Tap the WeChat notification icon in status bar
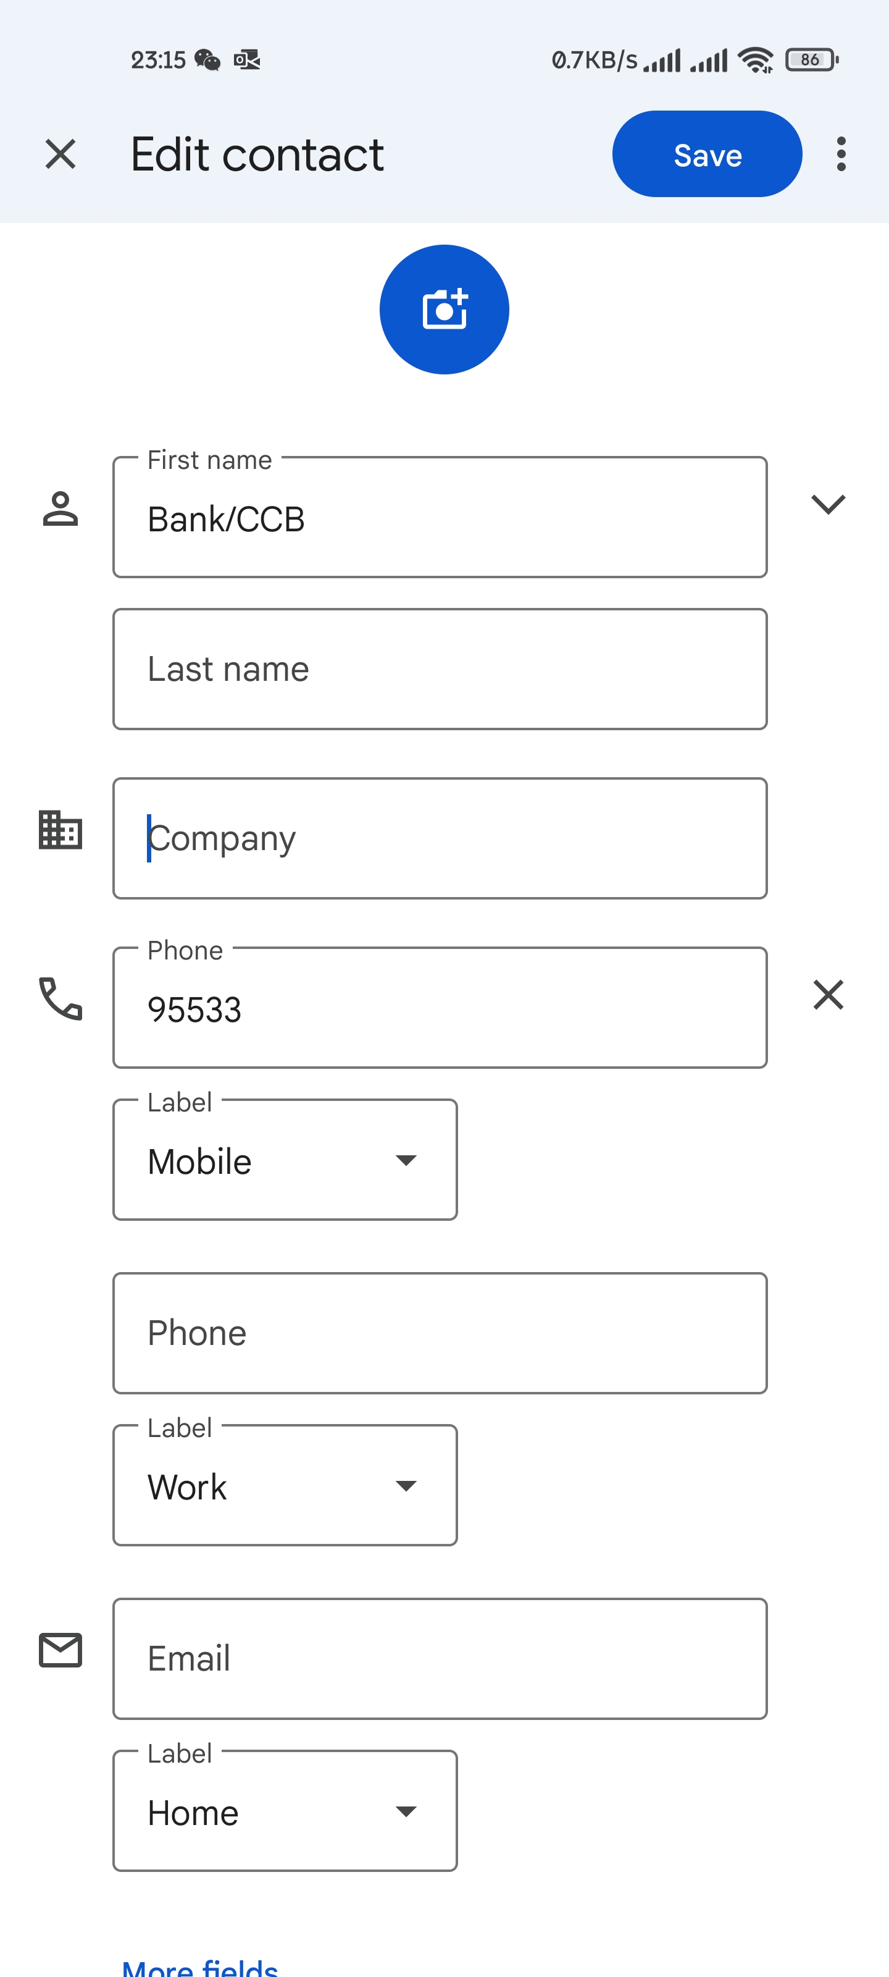889x1977 pixels. point(207,60)
